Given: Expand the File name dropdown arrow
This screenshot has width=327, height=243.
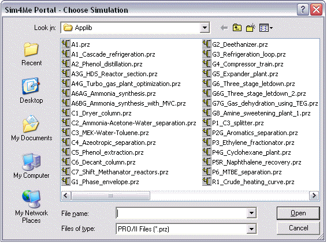Looking at the screenshot, I should [x=251, y=213].
